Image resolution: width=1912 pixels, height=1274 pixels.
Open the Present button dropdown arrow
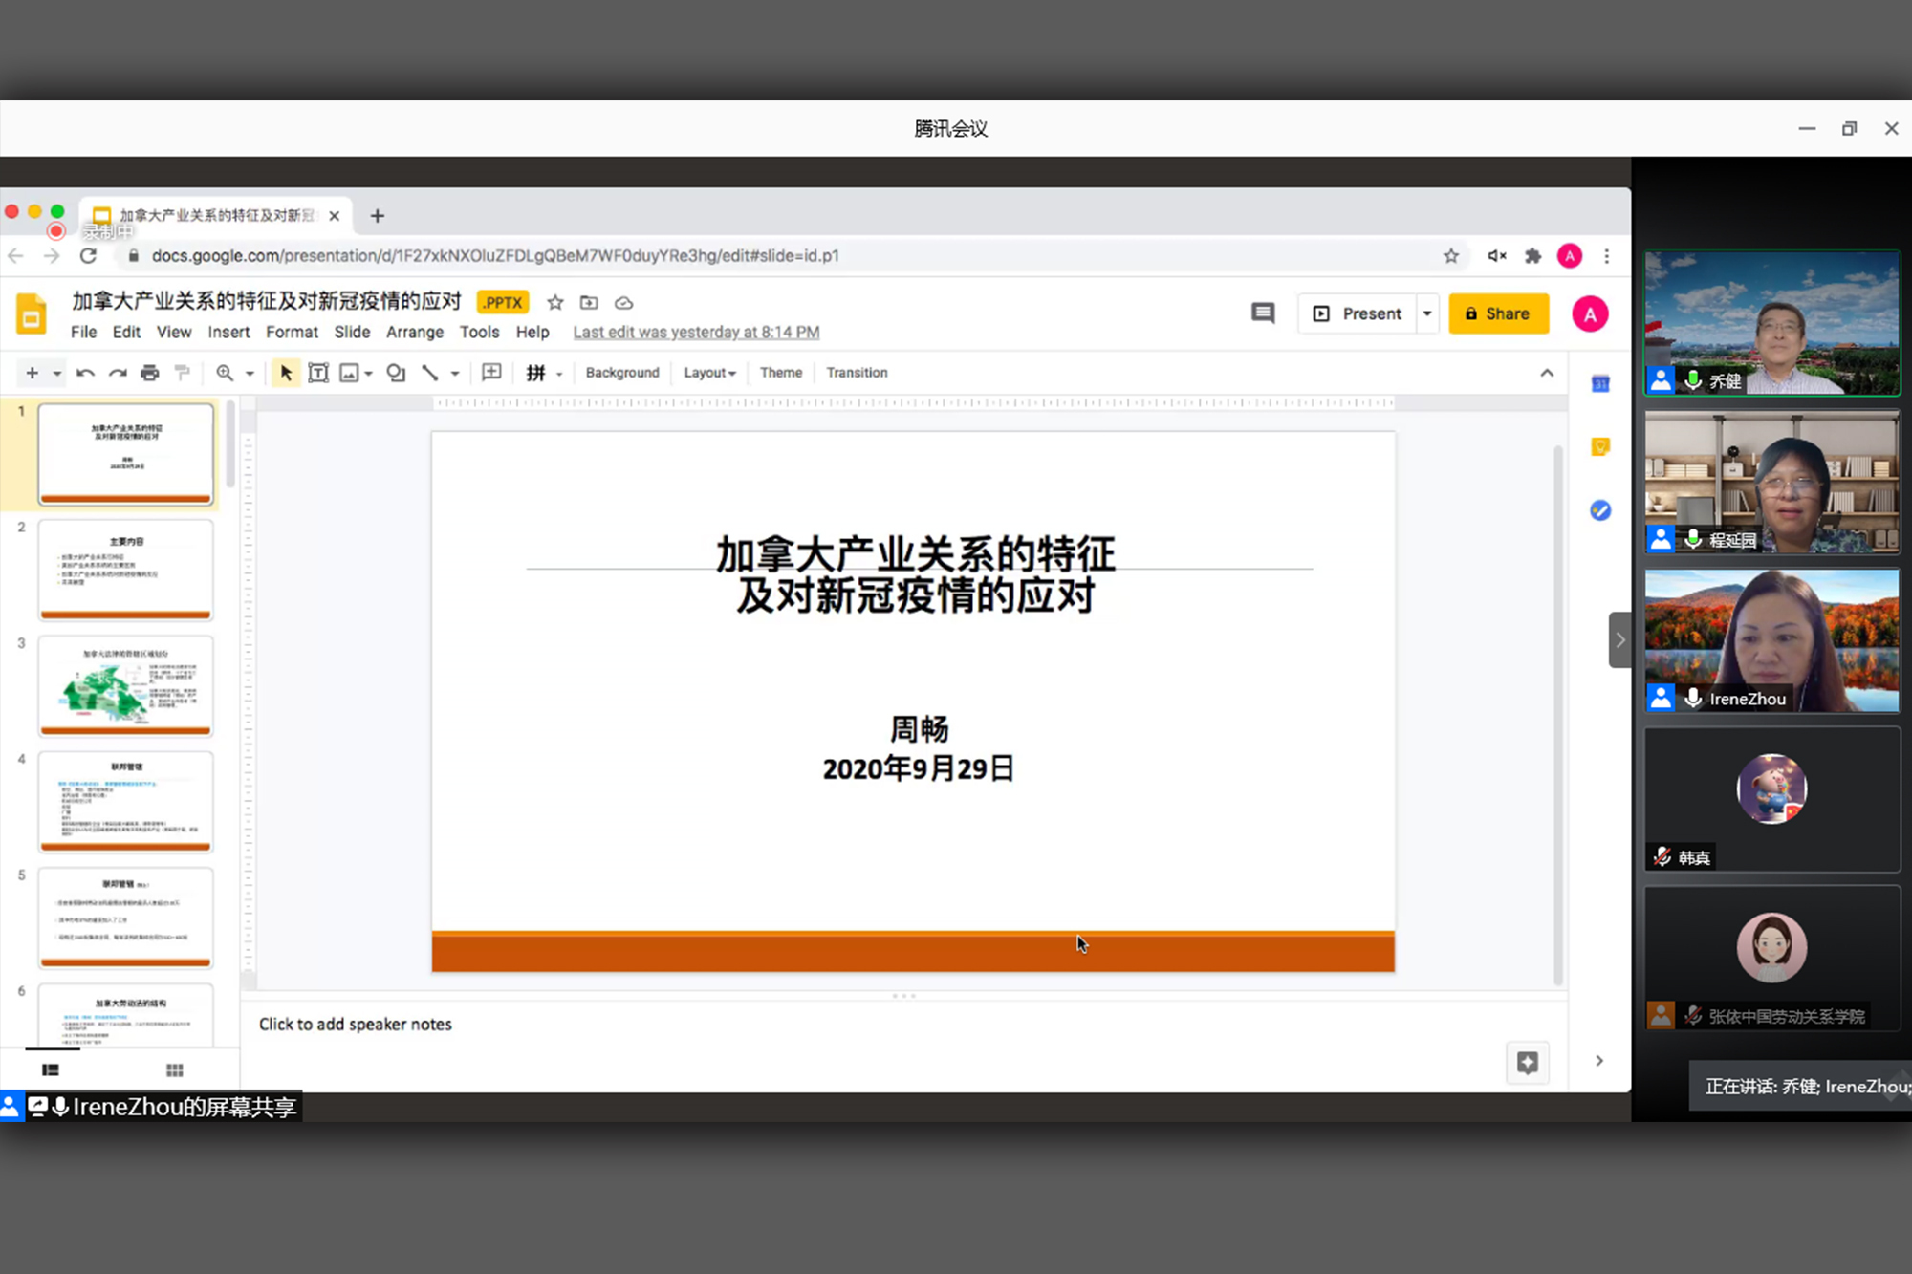point(1426,313)
